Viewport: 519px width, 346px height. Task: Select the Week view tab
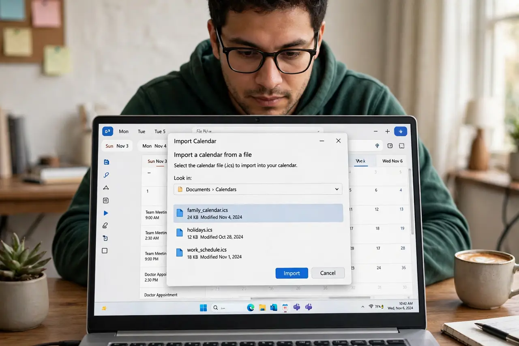pos(360,161)
